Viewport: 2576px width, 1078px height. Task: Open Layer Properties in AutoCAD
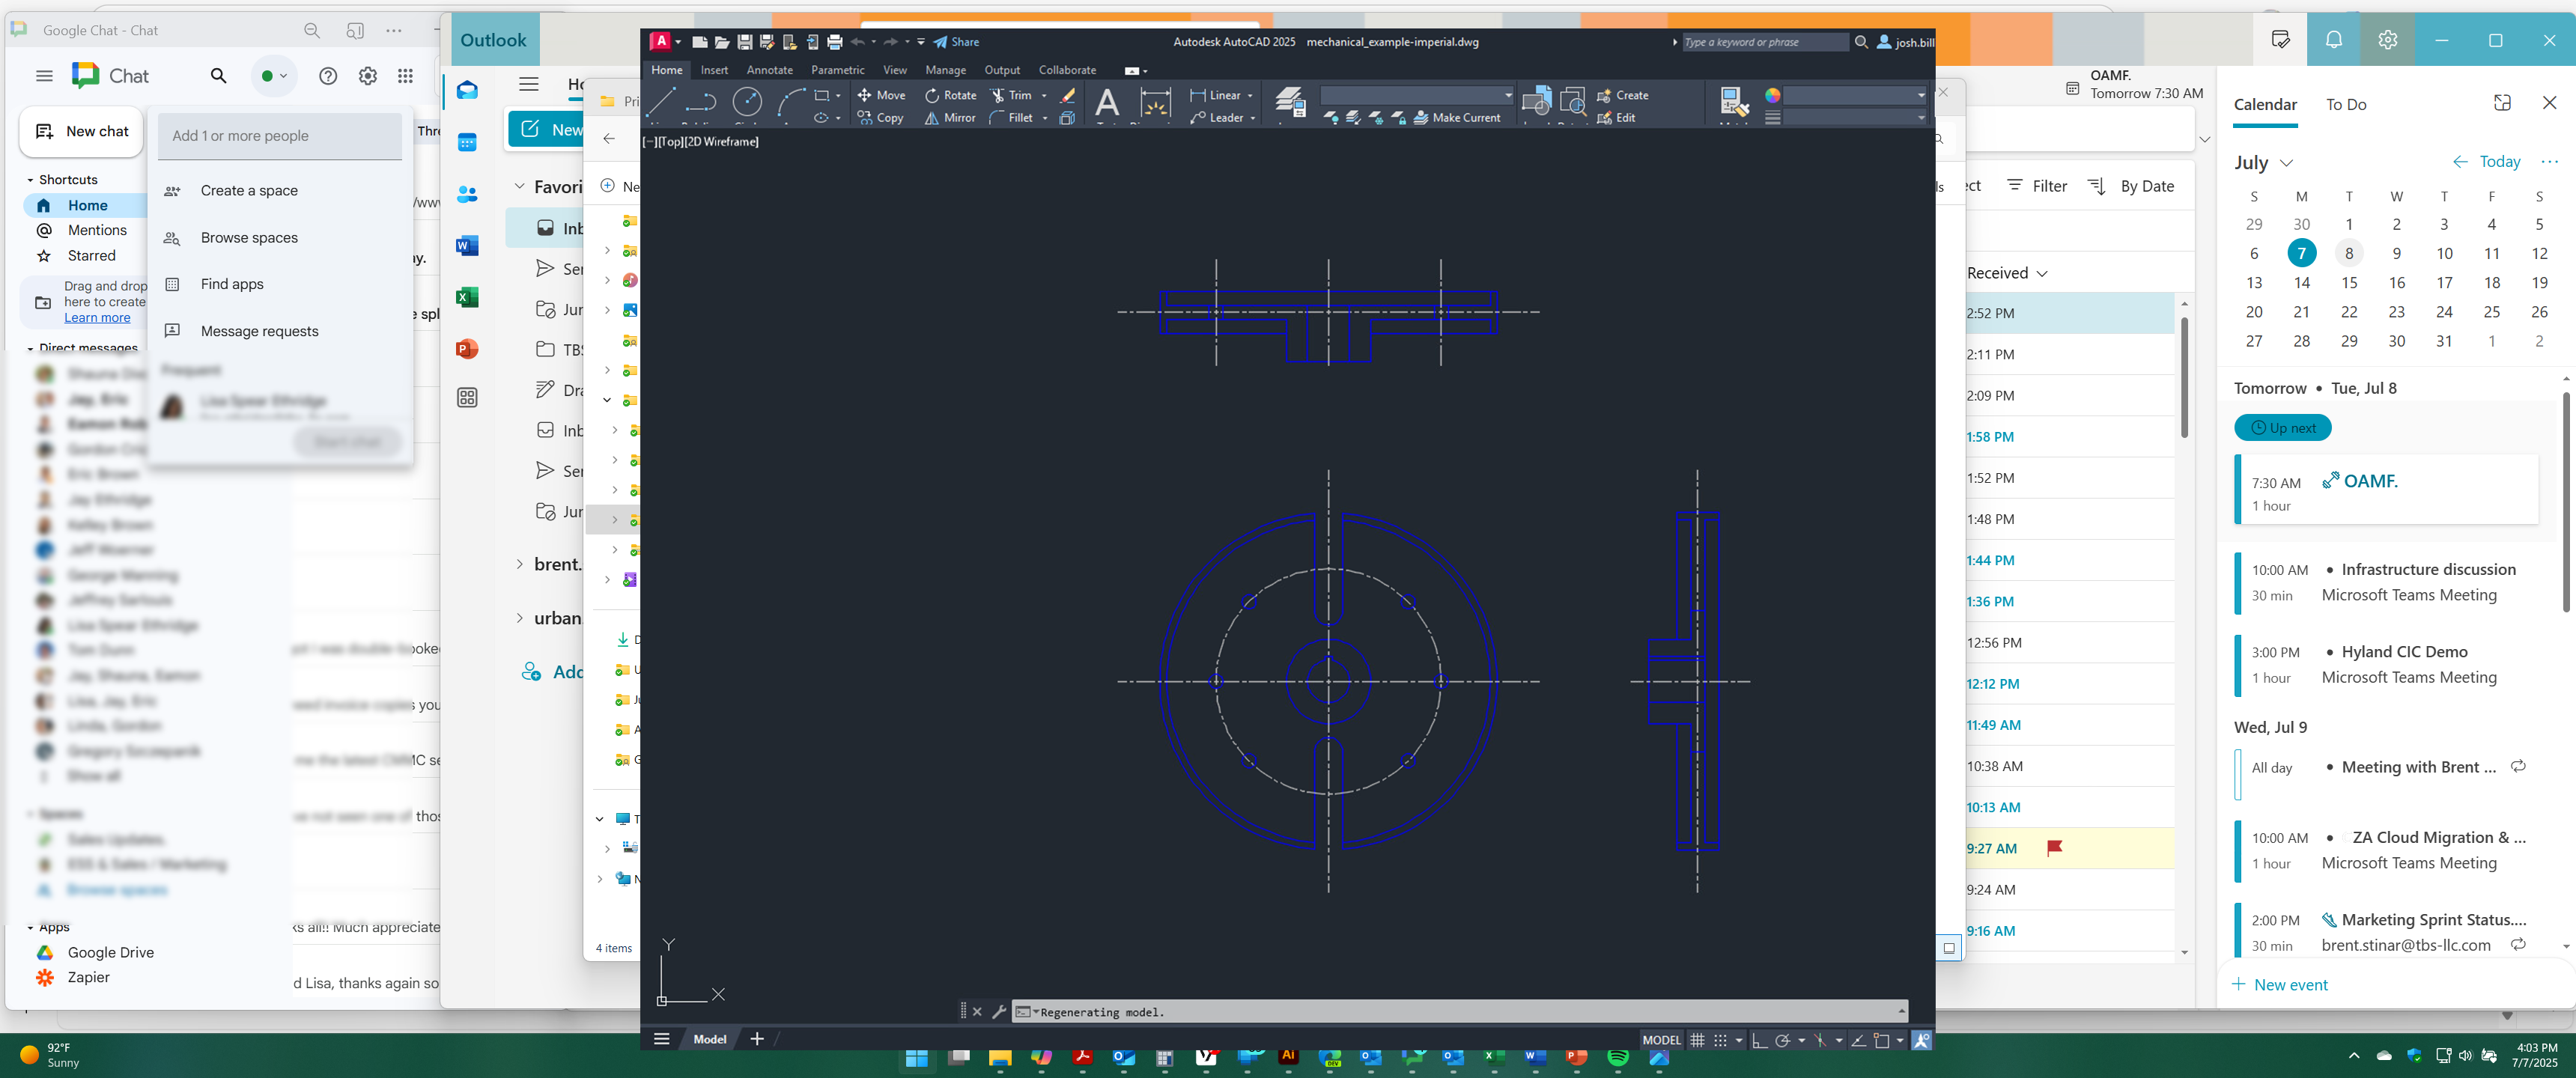pos(1290,103)
